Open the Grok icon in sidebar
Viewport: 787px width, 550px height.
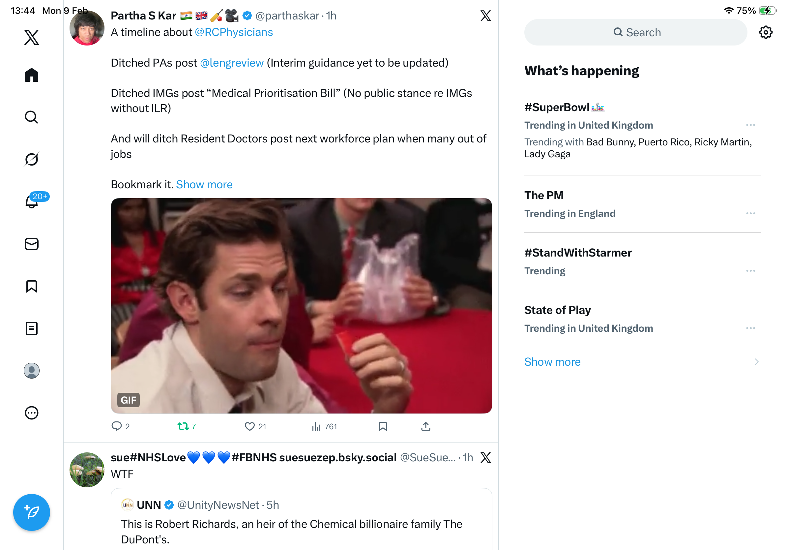[32, 159]
